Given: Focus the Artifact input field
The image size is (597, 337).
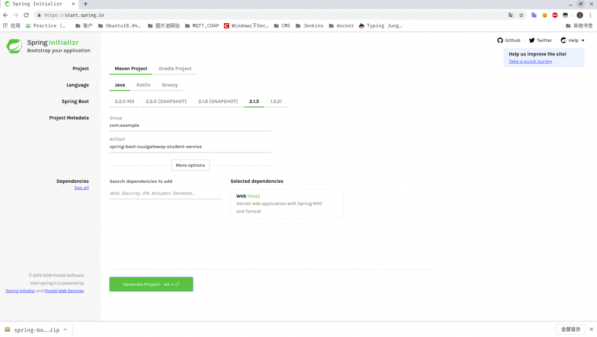Looking at the screenshot, I should 190,146.
